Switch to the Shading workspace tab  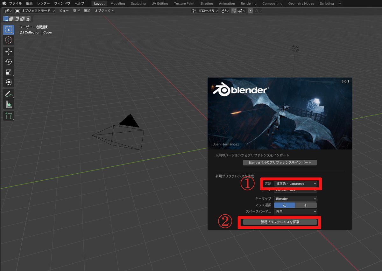coord(207,3)
